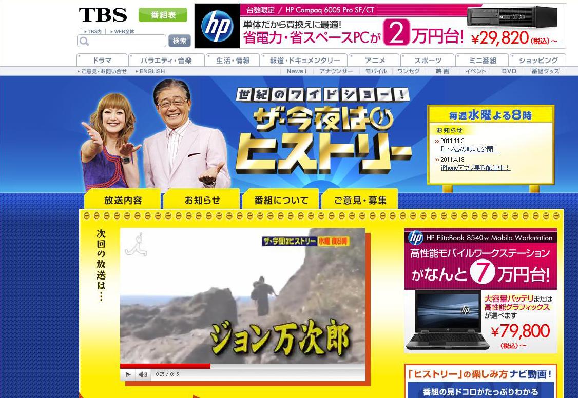Click the ザ・今夜はヒストリー program title logo
The height and width of the screenshot is (398, 578).
click(x=323, y=131)
